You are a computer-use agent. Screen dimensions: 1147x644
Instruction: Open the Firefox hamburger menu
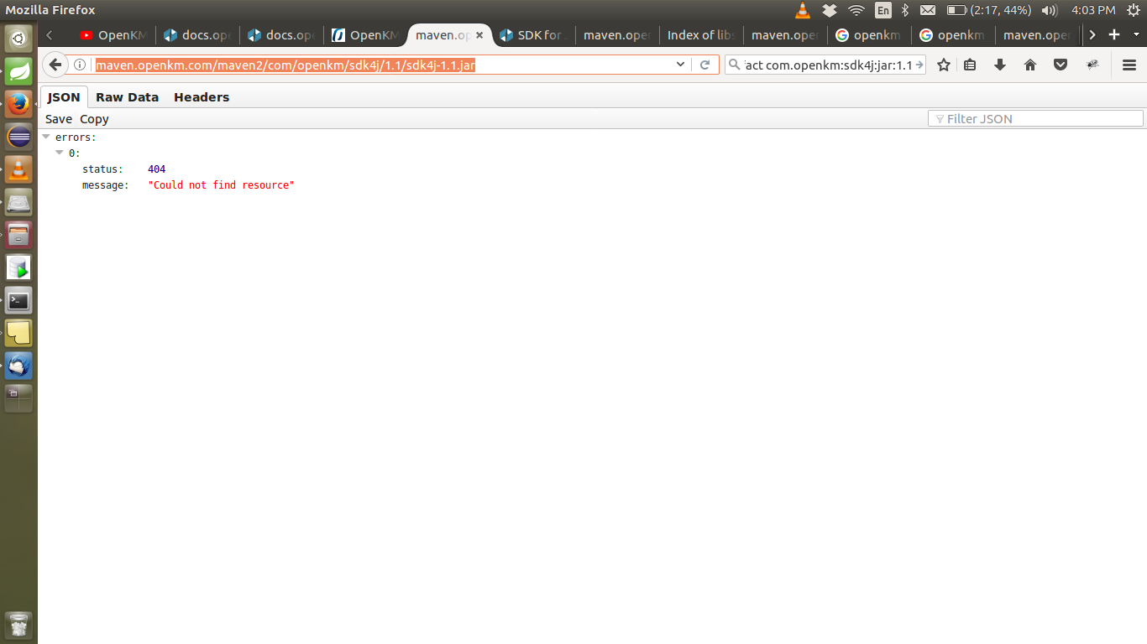pos(1129,64)
